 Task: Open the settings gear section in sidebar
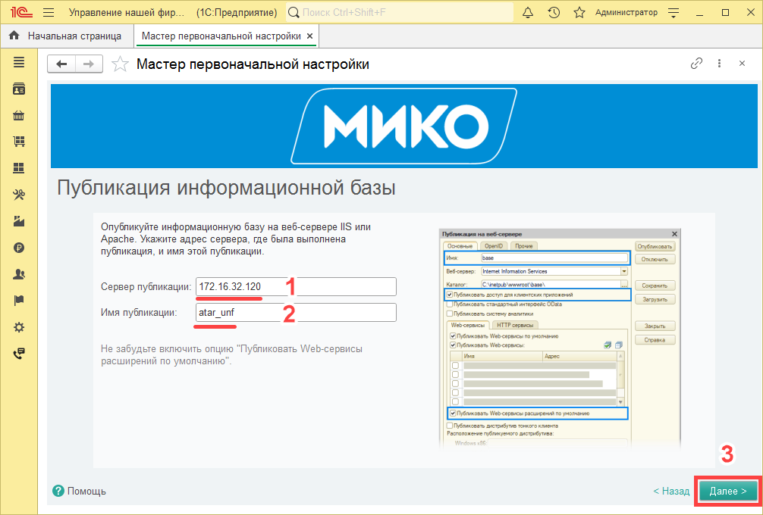(19, 327)
